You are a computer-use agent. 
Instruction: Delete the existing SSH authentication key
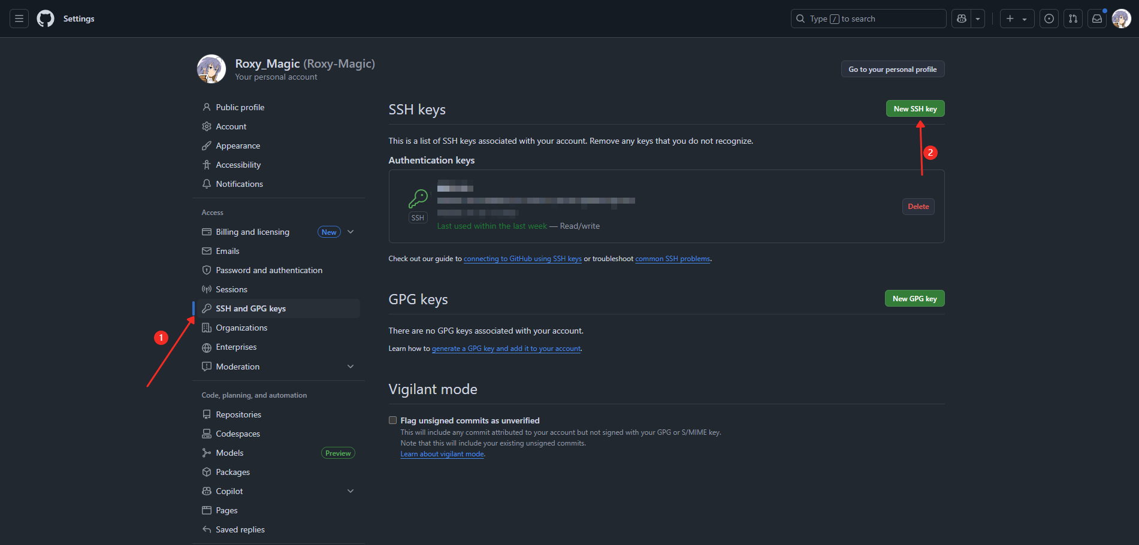pyautogui.click(x=918, y=207)
